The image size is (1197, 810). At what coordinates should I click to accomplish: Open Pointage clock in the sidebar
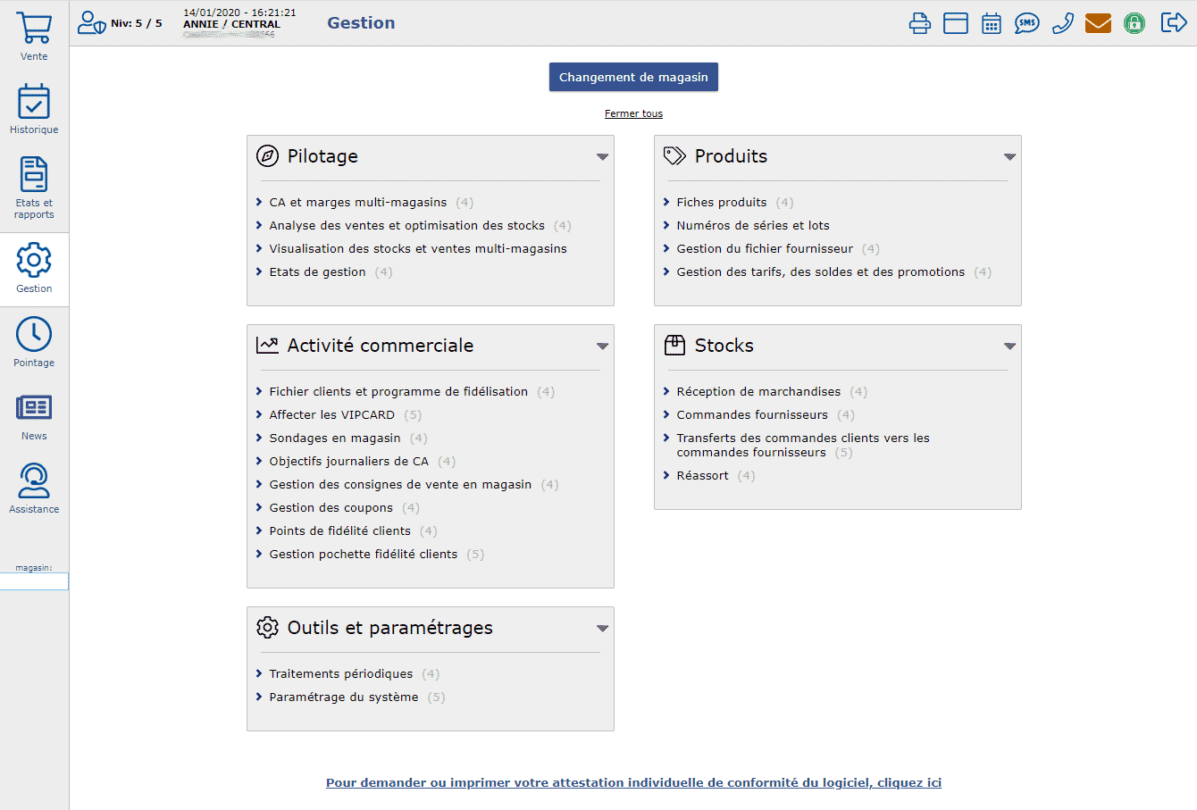pos(34,342)
